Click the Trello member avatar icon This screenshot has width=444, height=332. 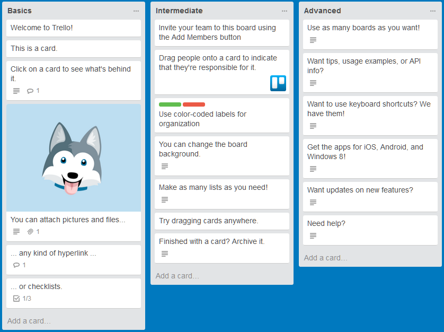click(x=278, y=83)
